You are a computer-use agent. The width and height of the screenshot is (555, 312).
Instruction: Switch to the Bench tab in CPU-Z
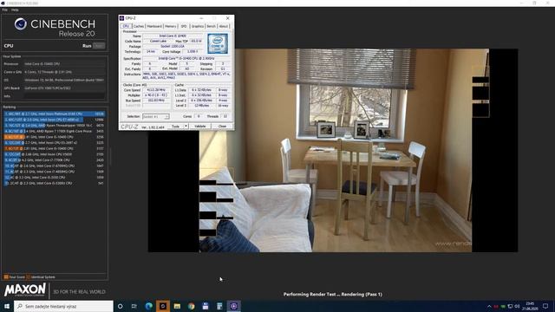(211, 26)
